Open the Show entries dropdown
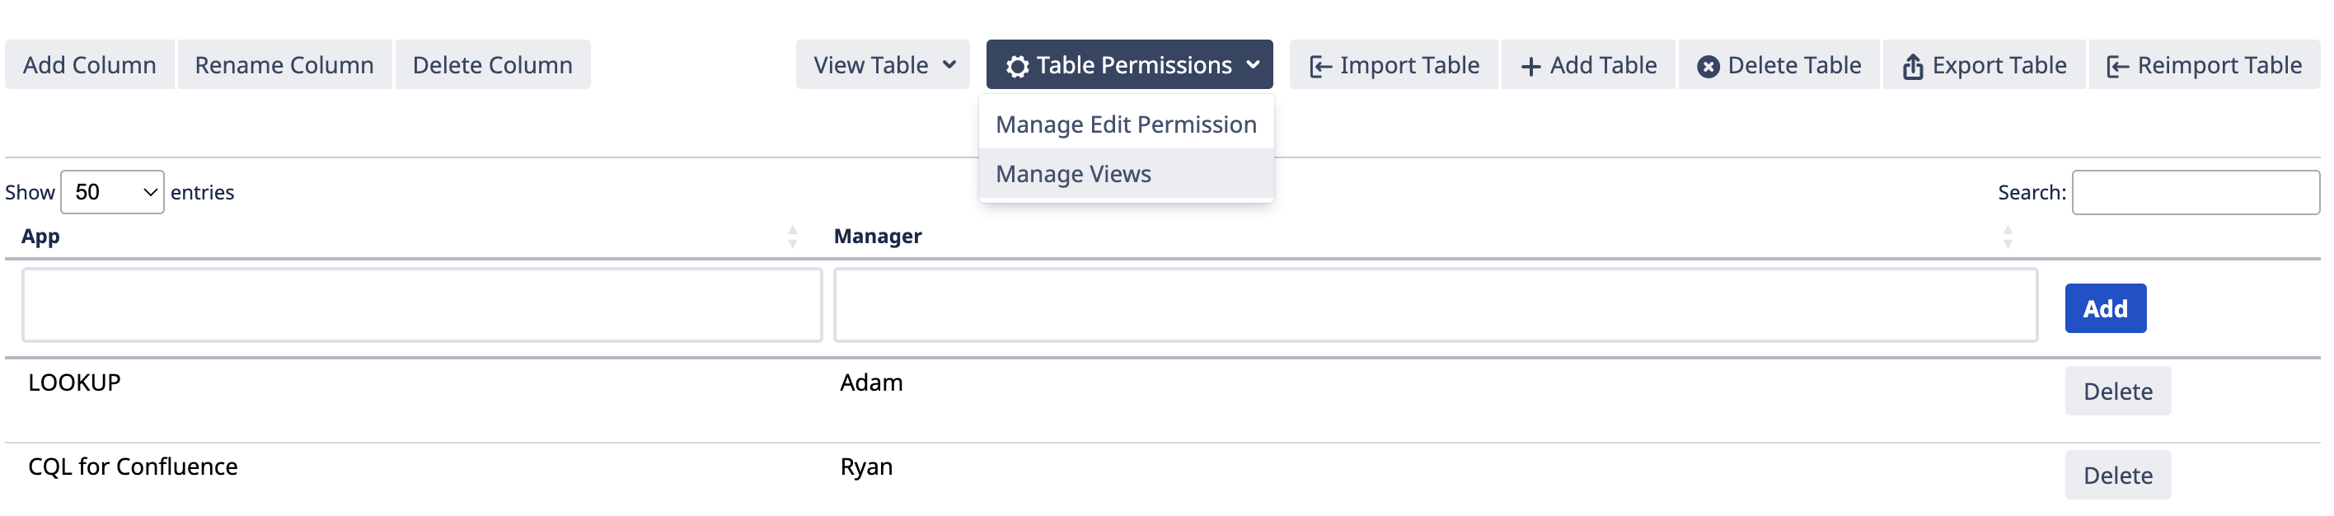Screen dimensions: 2334x516 [x=110, y=191]
